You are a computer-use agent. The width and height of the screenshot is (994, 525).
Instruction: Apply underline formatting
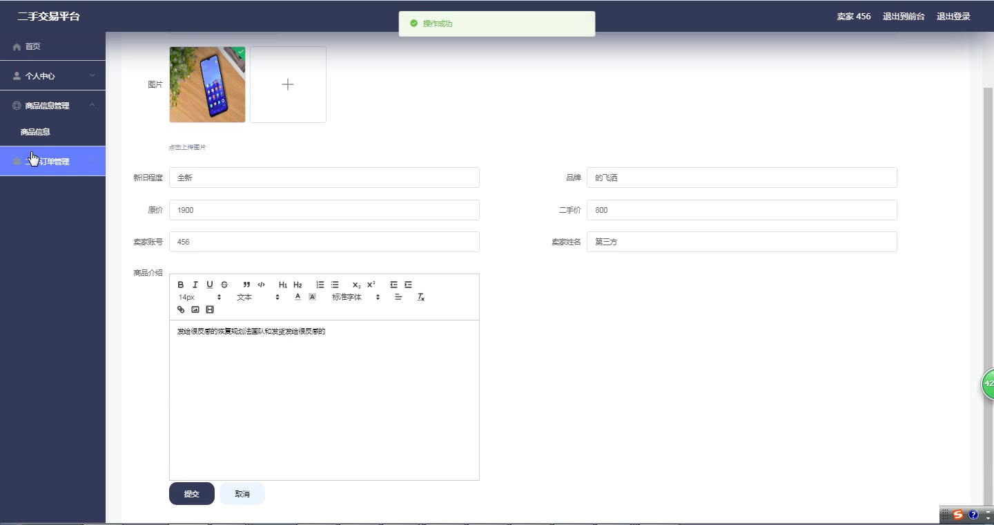tap(210, 285)
